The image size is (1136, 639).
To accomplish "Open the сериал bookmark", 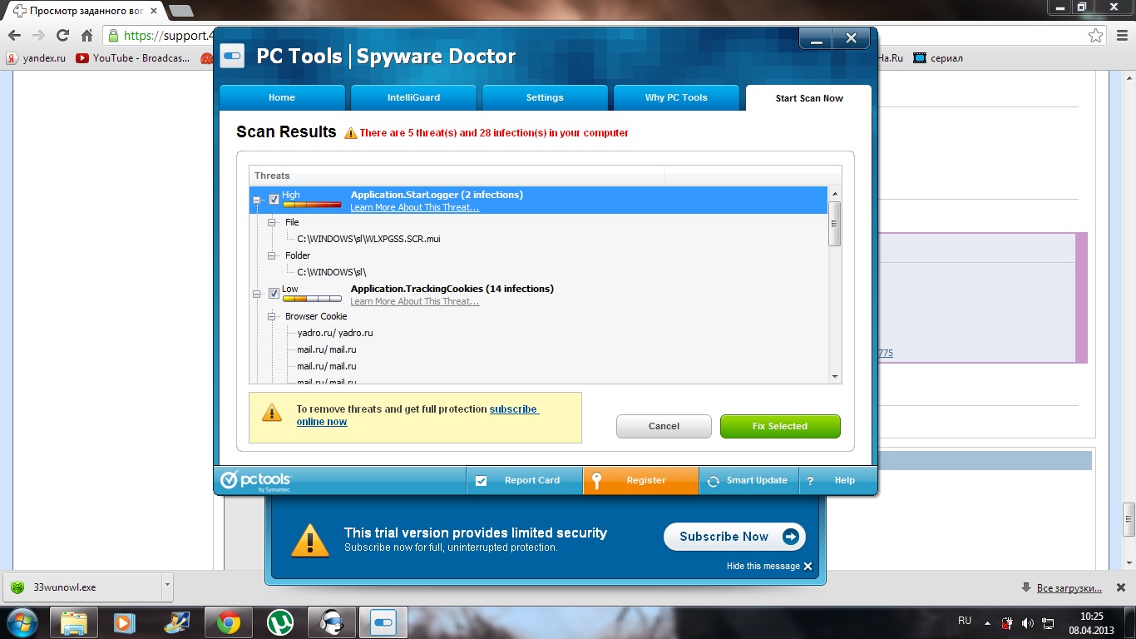I will (937, 58).
